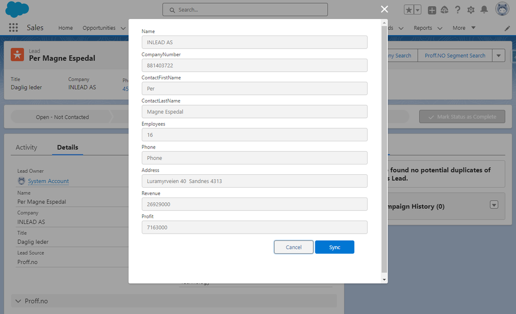
Task: Click Mark Status as Complete
Action: tap(462, 117)
